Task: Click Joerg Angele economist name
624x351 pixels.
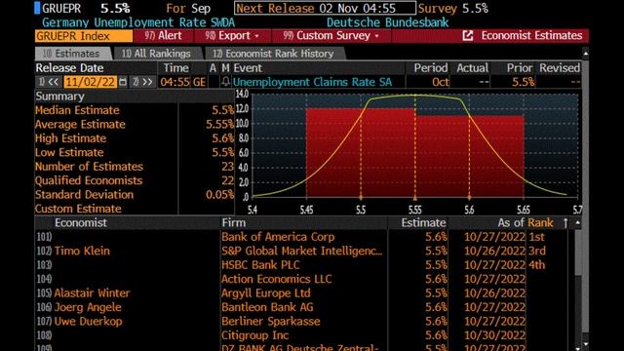Action: pyautogui.click(x=88, y=307)
